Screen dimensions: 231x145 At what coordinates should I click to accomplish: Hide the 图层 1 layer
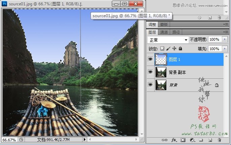(150, 59)
